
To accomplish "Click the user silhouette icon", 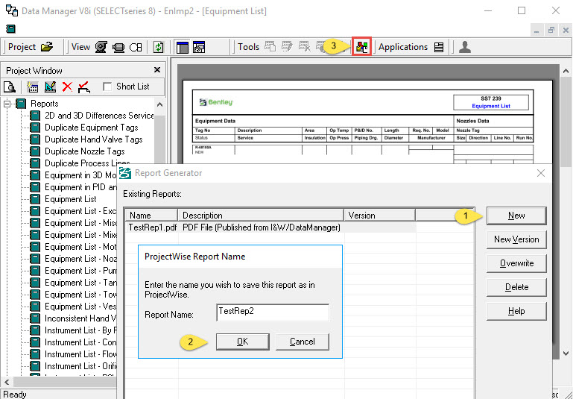I will click(465, 47).
